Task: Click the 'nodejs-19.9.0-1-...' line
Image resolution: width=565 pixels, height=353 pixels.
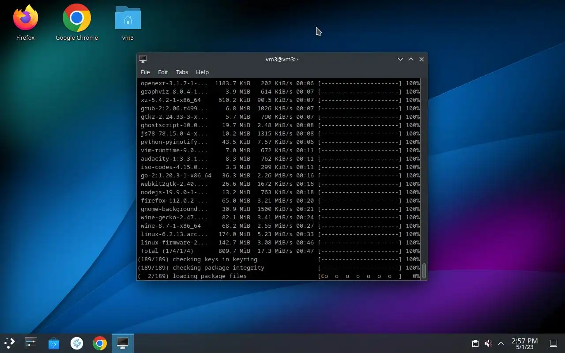Action: 280,192
